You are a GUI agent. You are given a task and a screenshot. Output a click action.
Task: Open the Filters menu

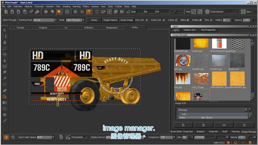pos(86,7)
